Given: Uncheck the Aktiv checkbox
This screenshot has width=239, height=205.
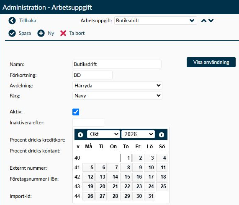Looking at the screenshot, I should (76, 112).
